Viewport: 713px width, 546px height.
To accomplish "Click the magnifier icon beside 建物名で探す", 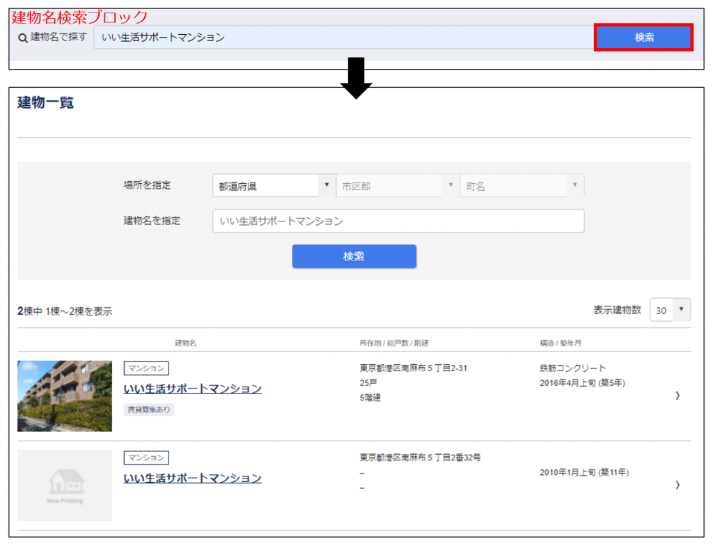I will pos(22,38).
